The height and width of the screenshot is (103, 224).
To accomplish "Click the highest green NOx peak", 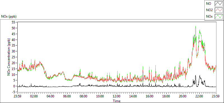I will click(x=195, y=26).
